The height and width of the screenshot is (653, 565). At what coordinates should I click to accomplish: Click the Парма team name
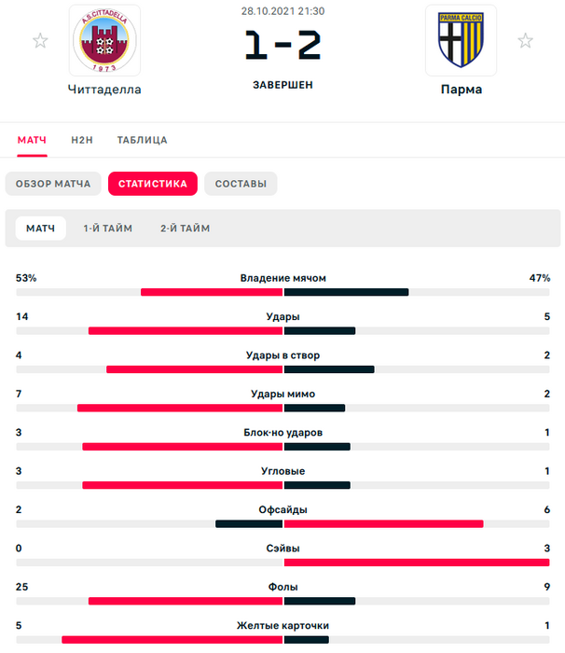461,90
